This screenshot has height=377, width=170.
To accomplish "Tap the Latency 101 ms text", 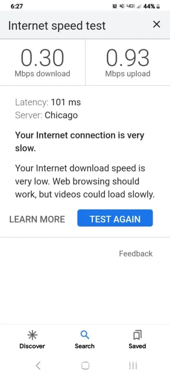I will (x=48, y=103).
